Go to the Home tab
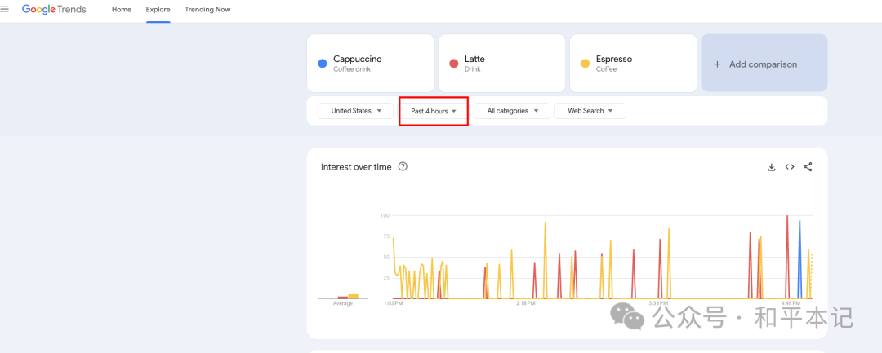 tap(122, 10)
